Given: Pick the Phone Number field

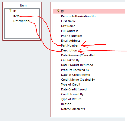Looking at the screenshot, I should [x=72, y=36].
